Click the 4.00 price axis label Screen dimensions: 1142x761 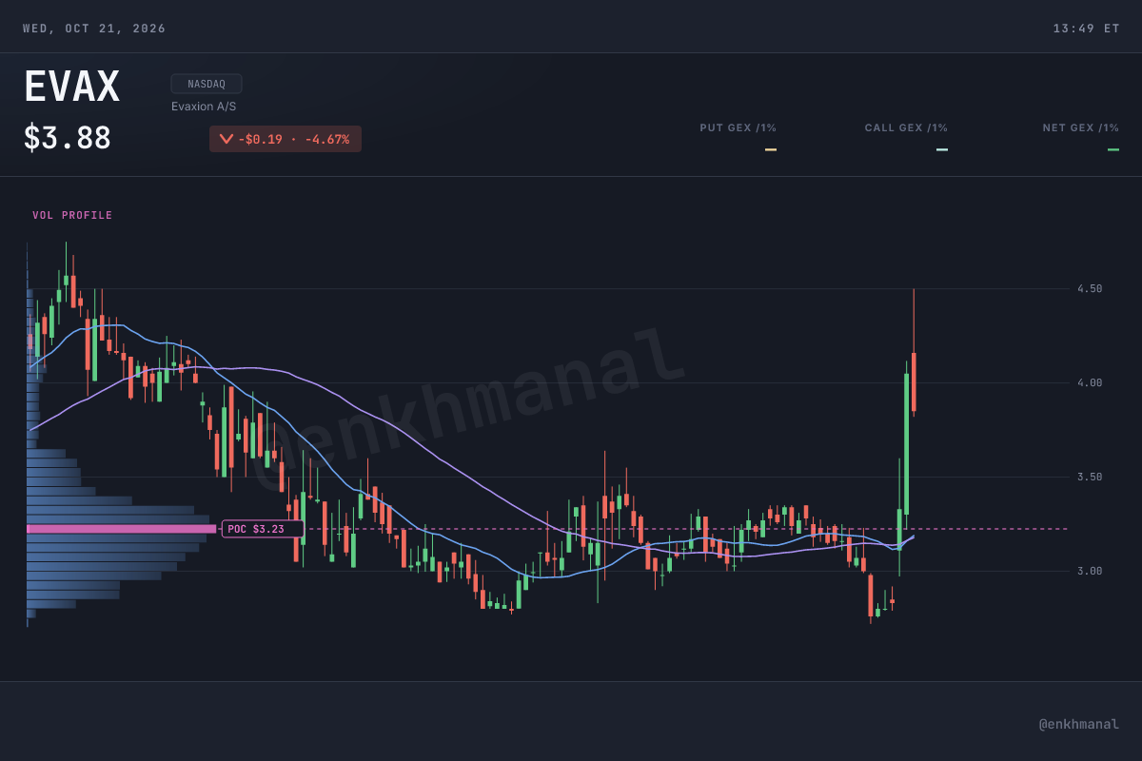pyautogui.click(x=1090, y=382)
